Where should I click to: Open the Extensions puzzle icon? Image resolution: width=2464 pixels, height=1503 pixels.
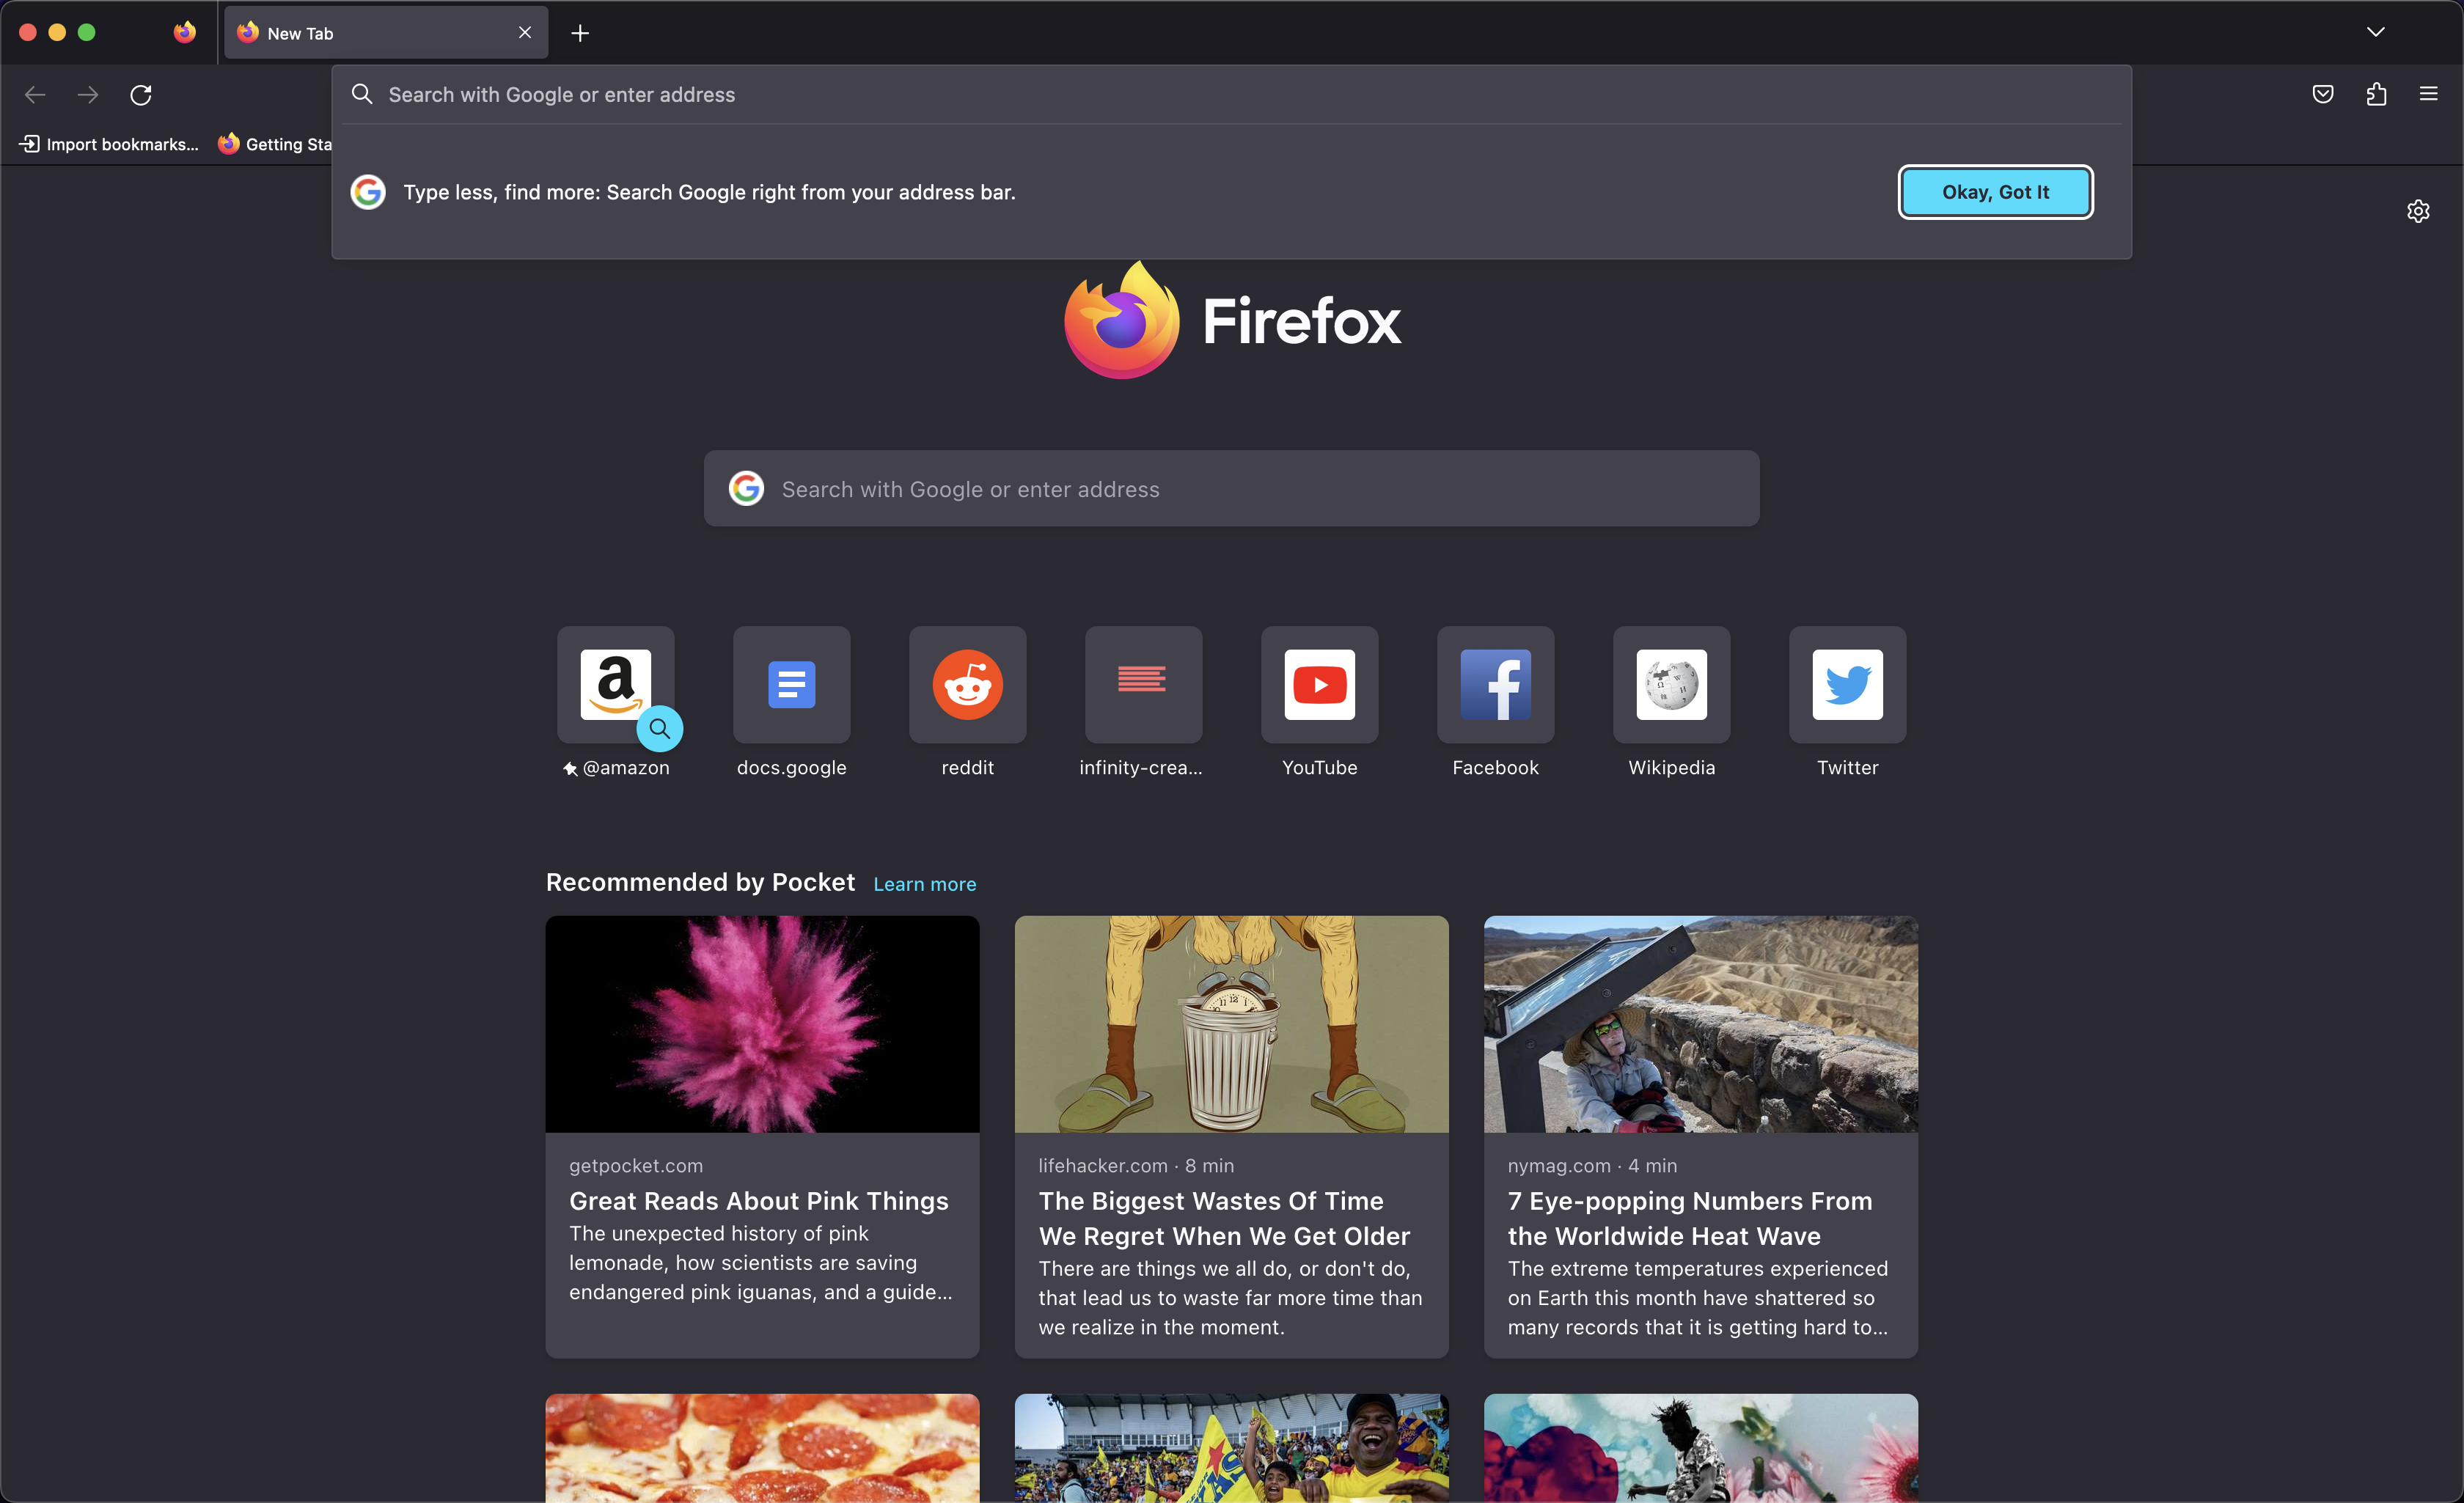pyautogui.click(x=2376, y=95)
